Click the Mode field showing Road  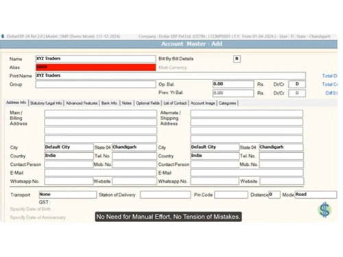click(x=316, y=195)
